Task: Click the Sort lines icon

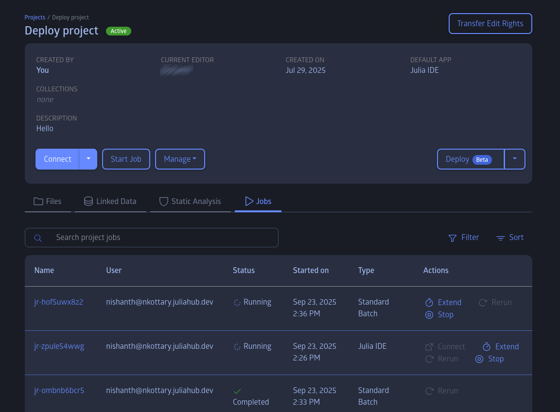Action: coord(500,238)
